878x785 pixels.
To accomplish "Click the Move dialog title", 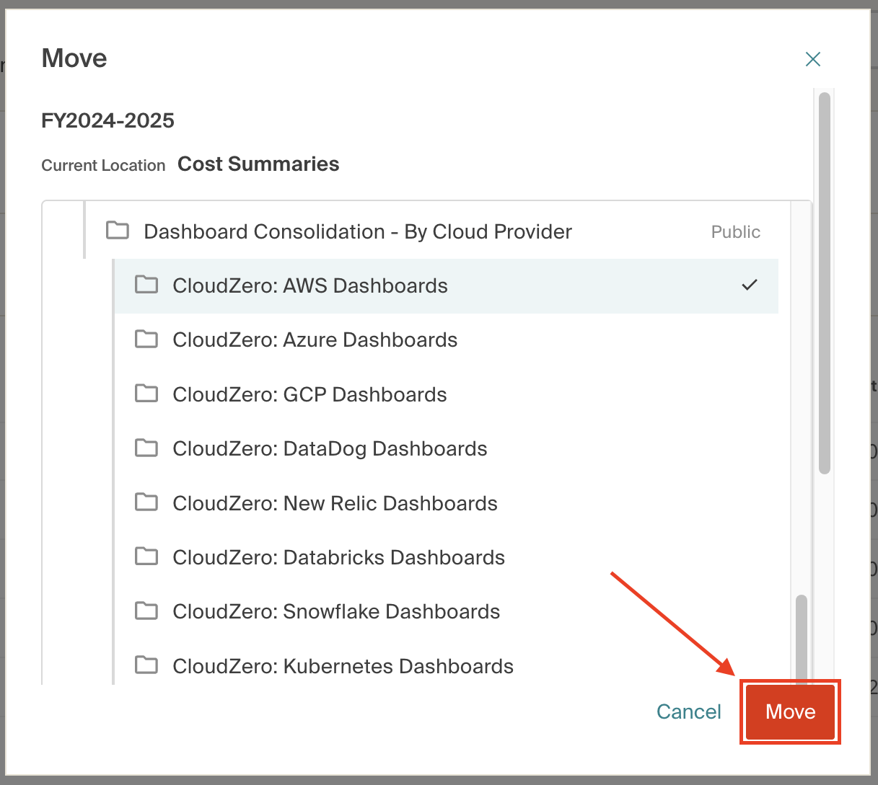I will click(74, 58).
